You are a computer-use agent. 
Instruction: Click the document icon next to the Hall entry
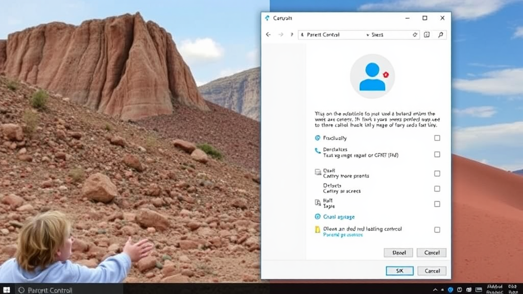click(x=317, y=202)
